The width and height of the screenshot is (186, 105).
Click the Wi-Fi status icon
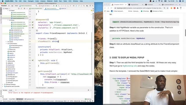pyautogui.click(x=159, y=1)
